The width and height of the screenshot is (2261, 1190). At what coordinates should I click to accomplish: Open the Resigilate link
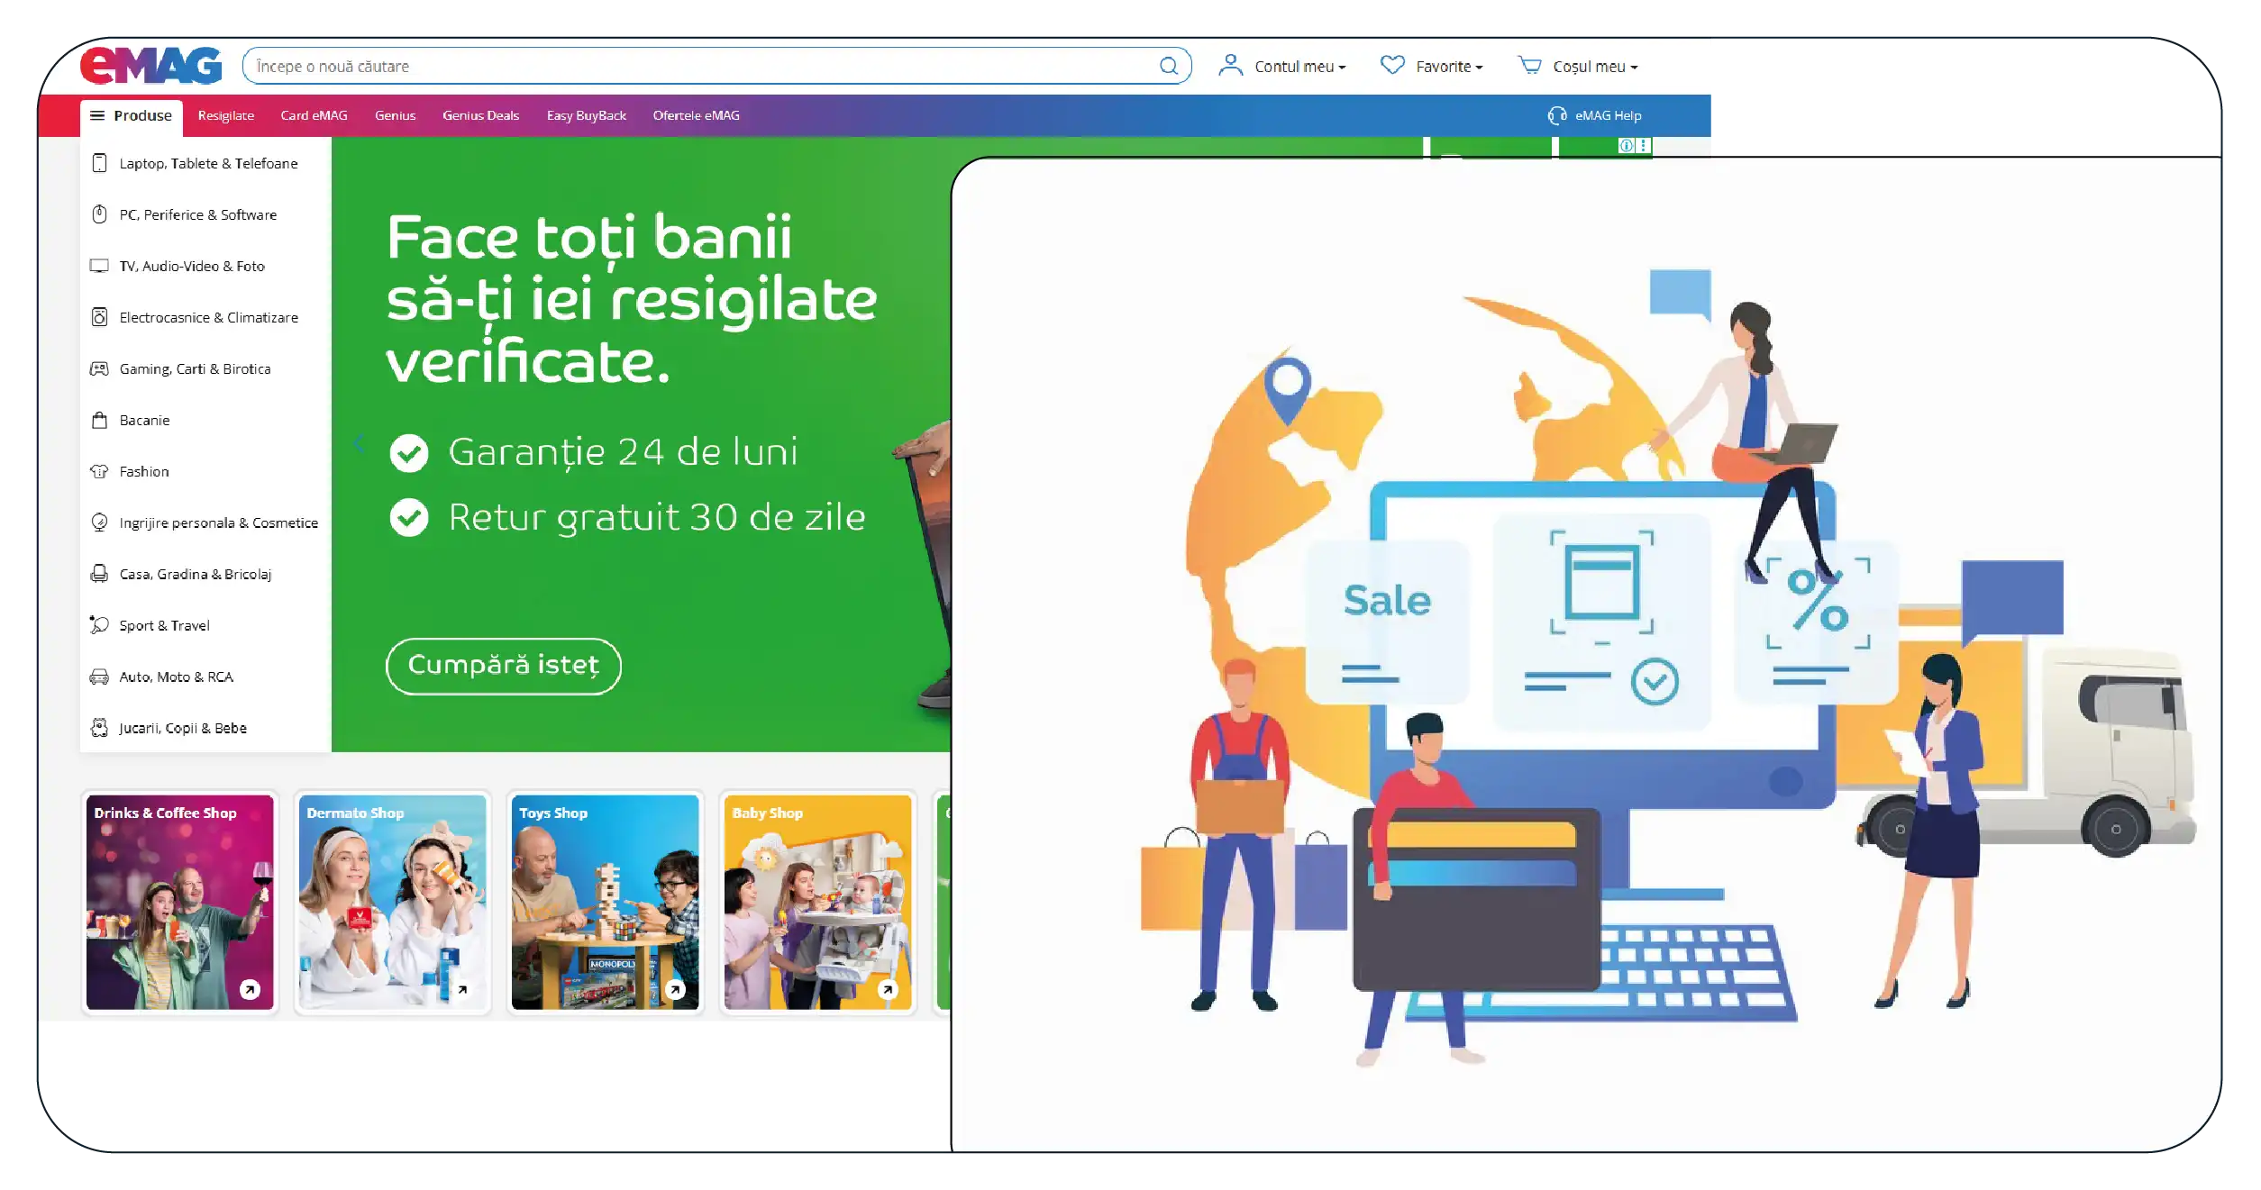pos(225,115)
